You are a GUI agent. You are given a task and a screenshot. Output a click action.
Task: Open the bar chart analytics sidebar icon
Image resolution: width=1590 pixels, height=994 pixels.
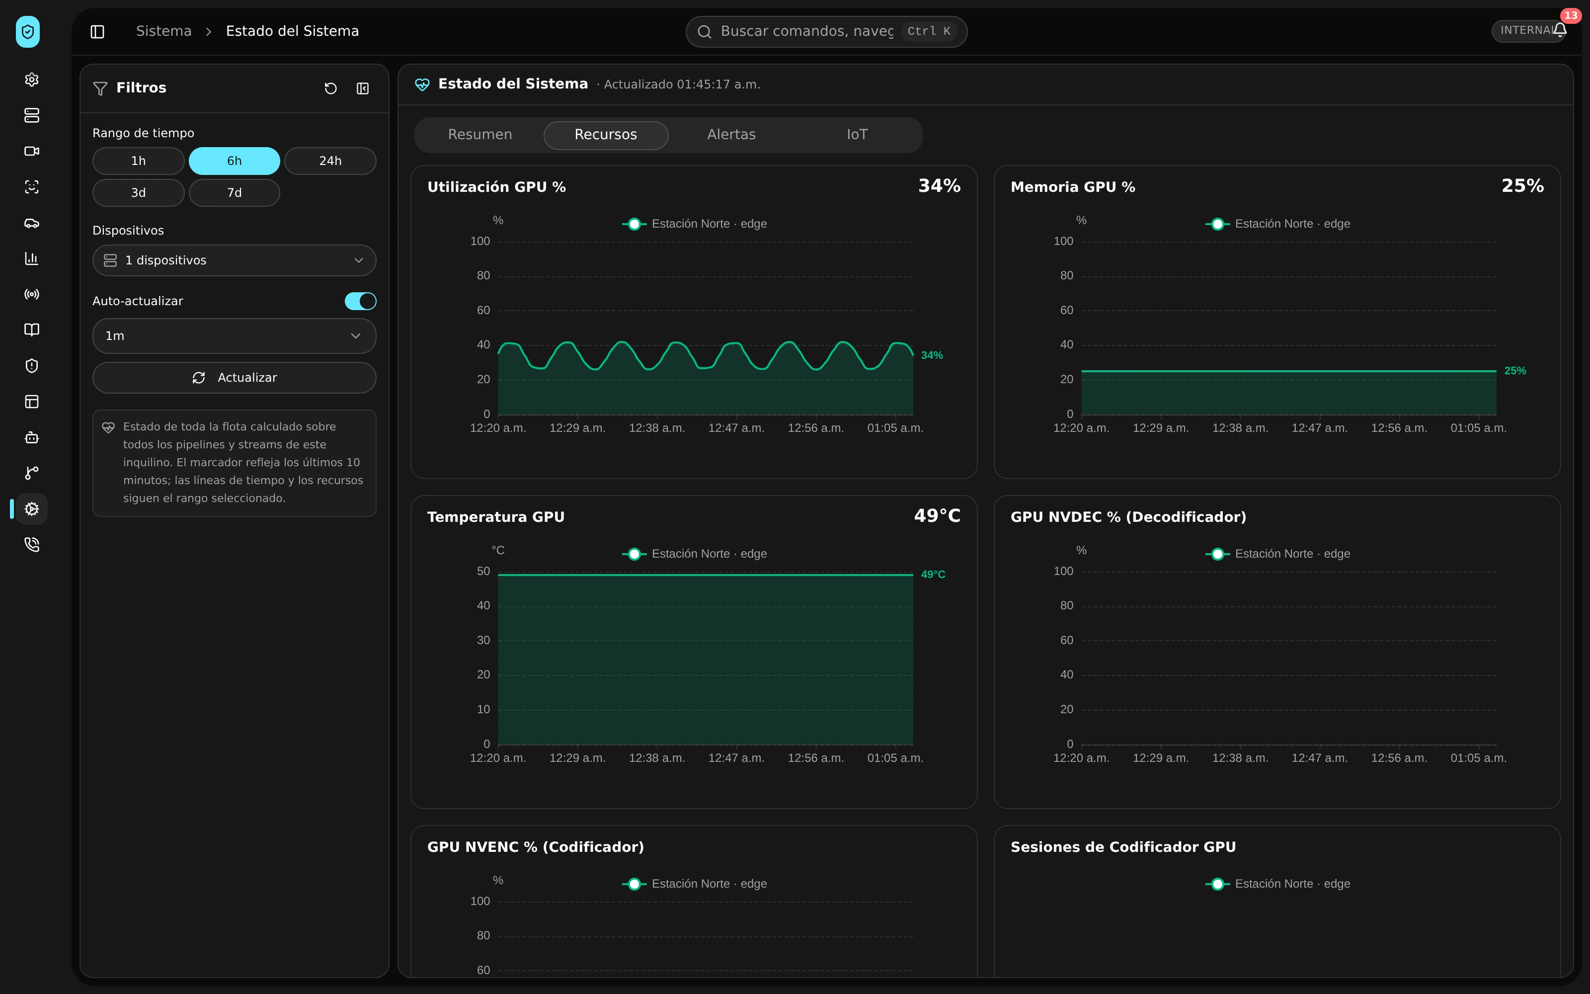tap(31, 258)
